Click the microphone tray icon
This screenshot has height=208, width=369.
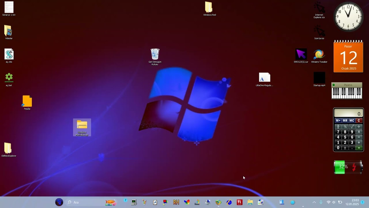point(321,202)
